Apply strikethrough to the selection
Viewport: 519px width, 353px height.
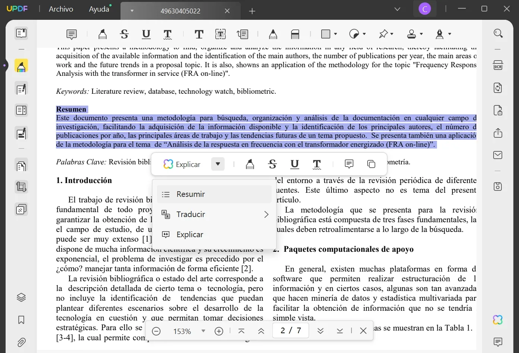pyautogui.click(x=272, y=164)
